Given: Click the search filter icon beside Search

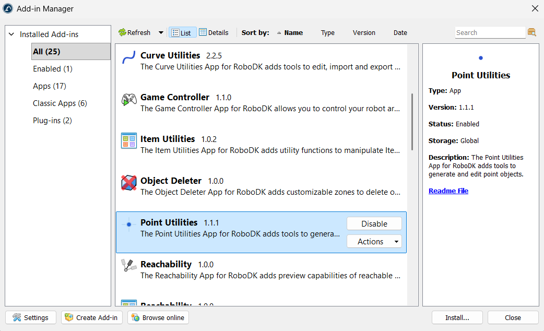Looking at the screenshot, I should (x=531, y=32).
